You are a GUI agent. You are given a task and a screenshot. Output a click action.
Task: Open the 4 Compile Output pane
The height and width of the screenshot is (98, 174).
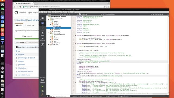(109, 96)
